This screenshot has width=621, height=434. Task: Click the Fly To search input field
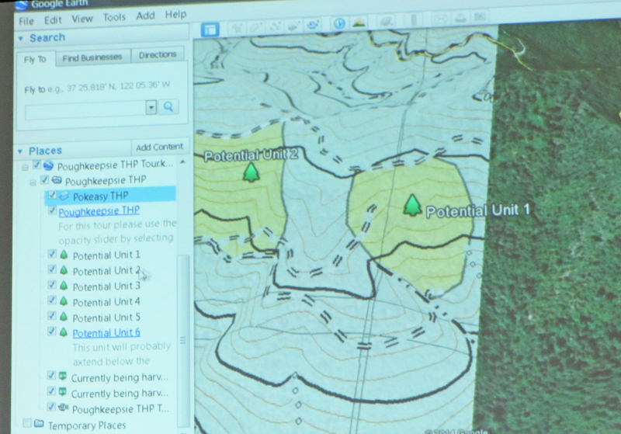click(x=85, y=109)
